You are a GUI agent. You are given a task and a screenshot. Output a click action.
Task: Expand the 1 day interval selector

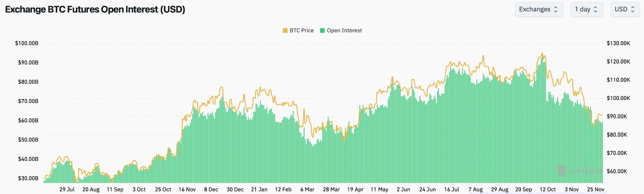point(586,9)
